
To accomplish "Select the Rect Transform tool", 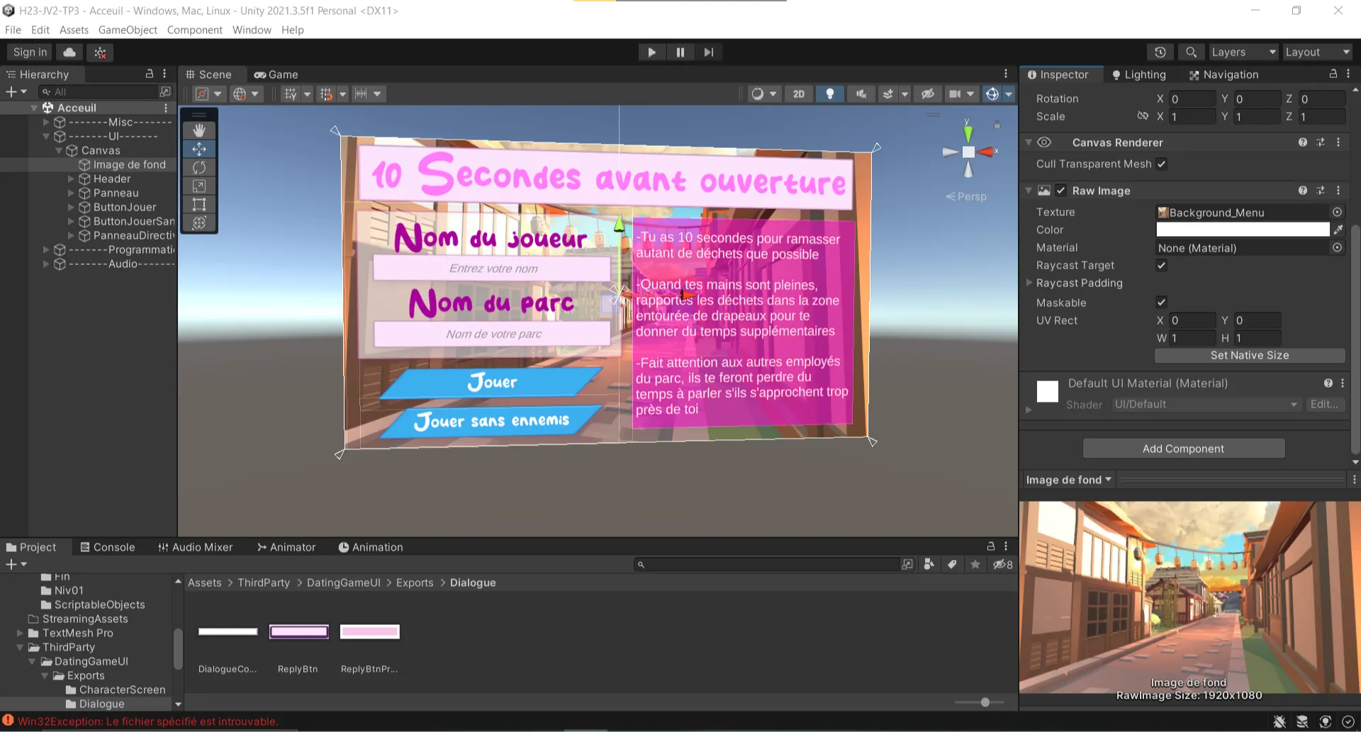I will 198,204.
